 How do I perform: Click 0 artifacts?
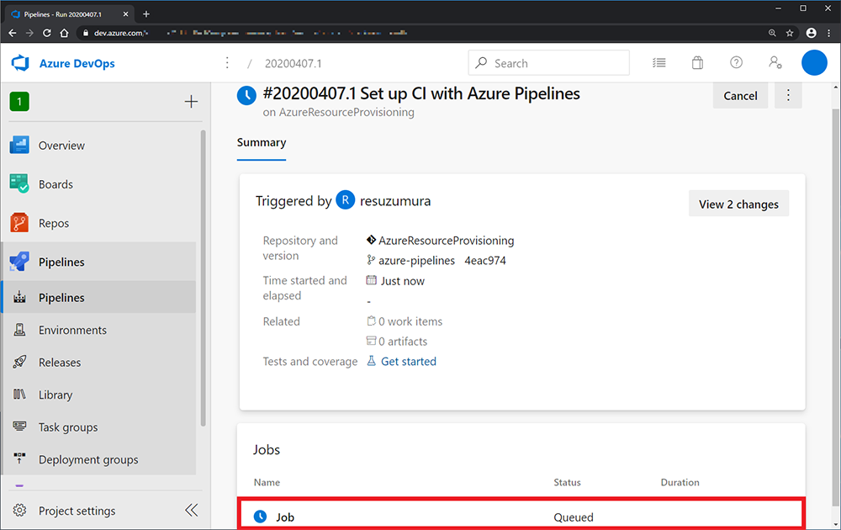point(403,342)
